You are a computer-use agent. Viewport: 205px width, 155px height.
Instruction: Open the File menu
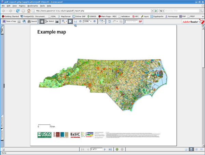pyautogui.click(x=3, y=6)
